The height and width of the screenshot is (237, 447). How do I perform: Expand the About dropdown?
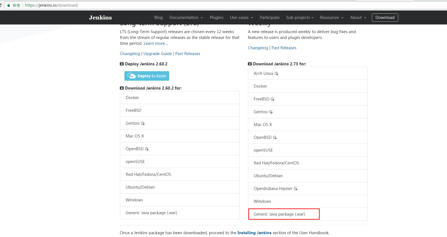tap(358, 18)
